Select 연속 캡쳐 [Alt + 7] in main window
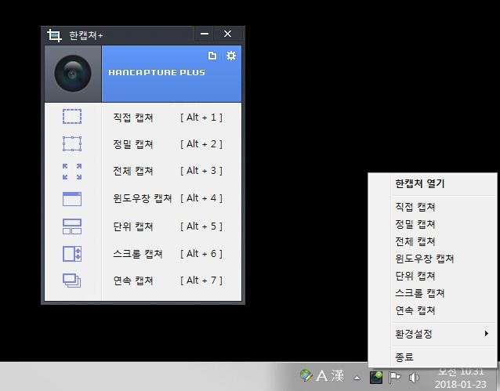500x391 pixels. pyautogui.click(x=168, y=281)
